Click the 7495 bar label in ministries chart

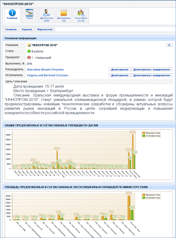[59, 212]
